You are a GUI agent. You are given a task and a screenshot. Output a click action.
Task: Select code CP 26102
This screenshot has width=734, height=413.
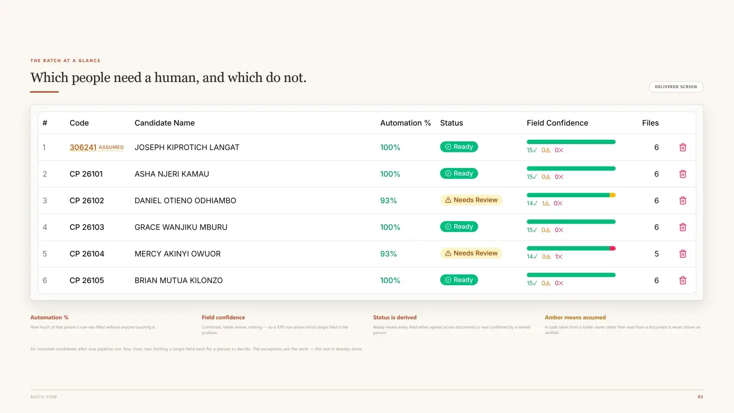pyautogui.click(x=87, y=201)
